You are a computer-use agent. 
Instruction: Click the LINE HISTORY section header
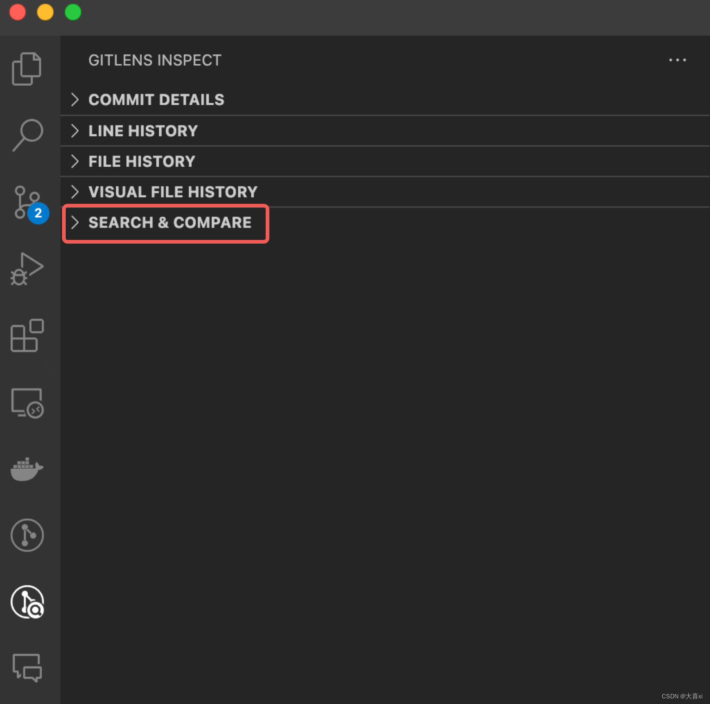(385, 131)
